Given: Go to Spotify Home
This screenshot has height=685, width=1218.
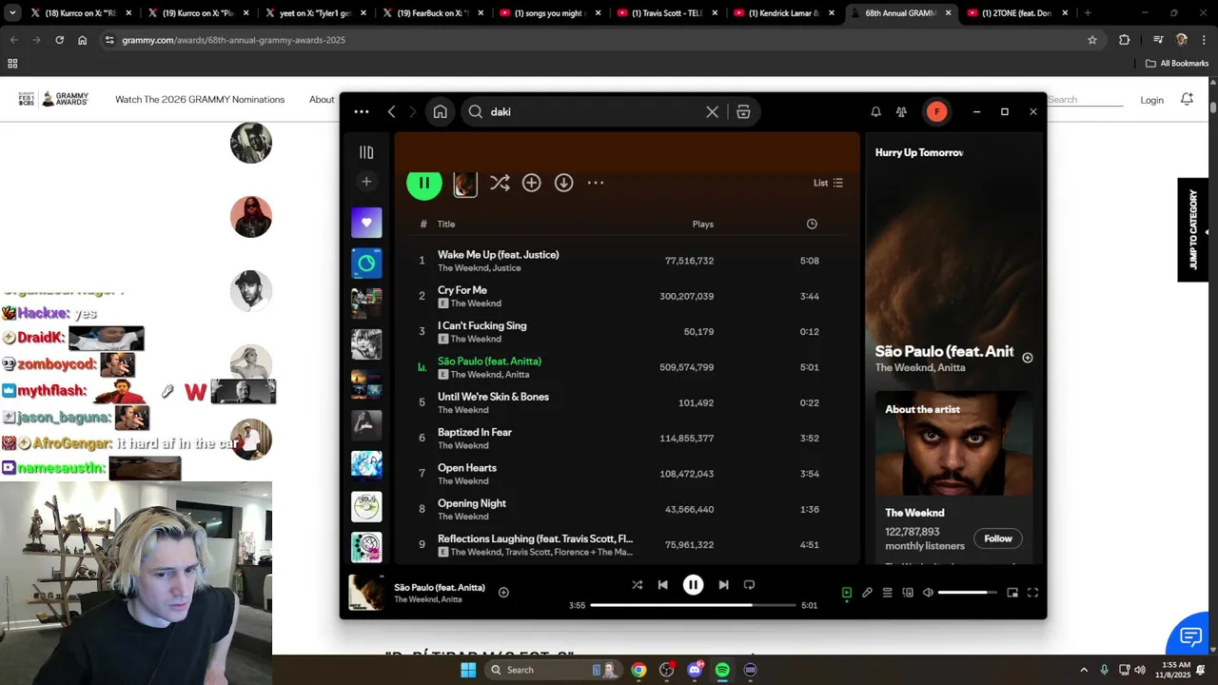Looking at the screenshot, I should [x=440, y=111].
